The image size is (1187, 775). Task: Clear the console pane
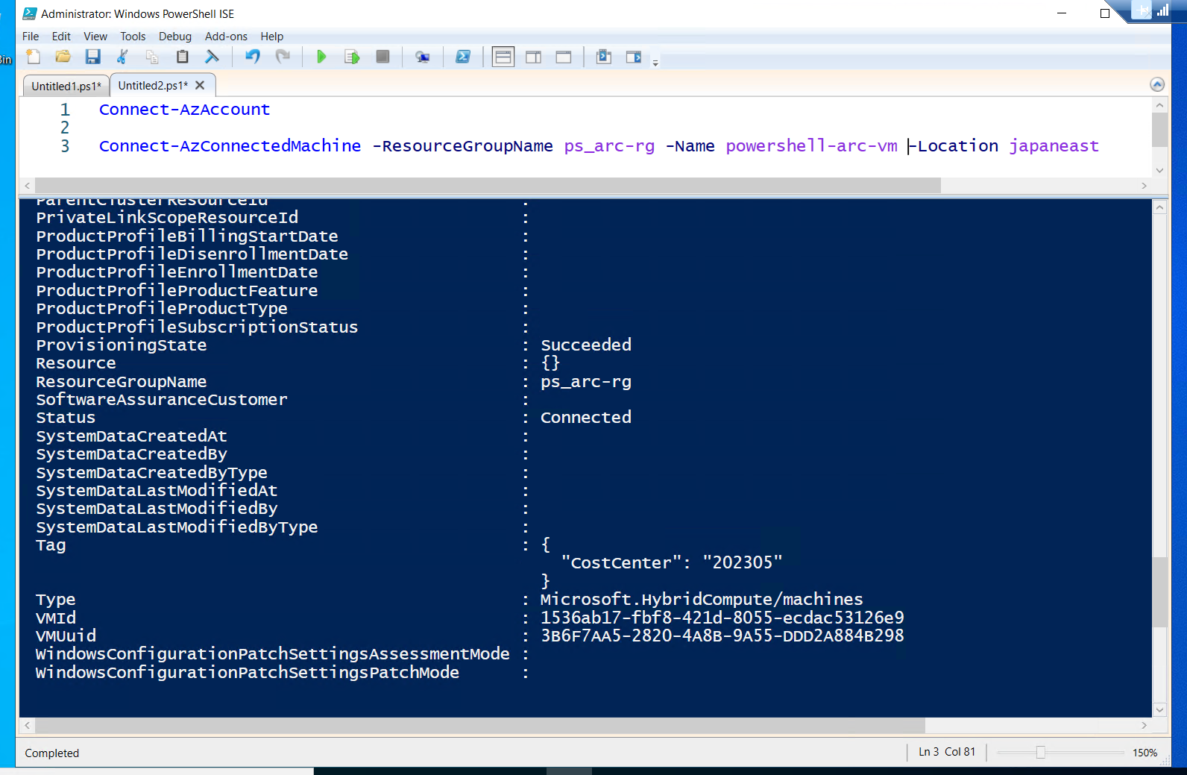pos(212,57)
